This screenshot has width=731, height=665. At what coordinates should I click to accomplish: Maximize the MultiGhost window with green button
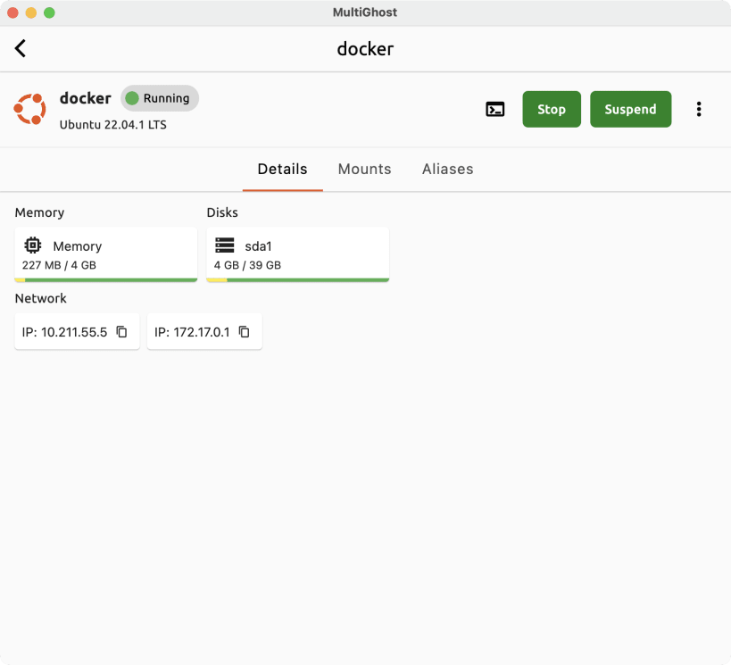point(49,12)
